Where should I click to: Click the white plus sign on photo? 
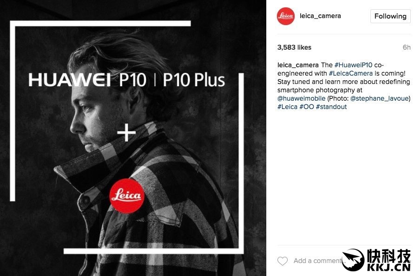pyautogui.click(x=126, y=132)
